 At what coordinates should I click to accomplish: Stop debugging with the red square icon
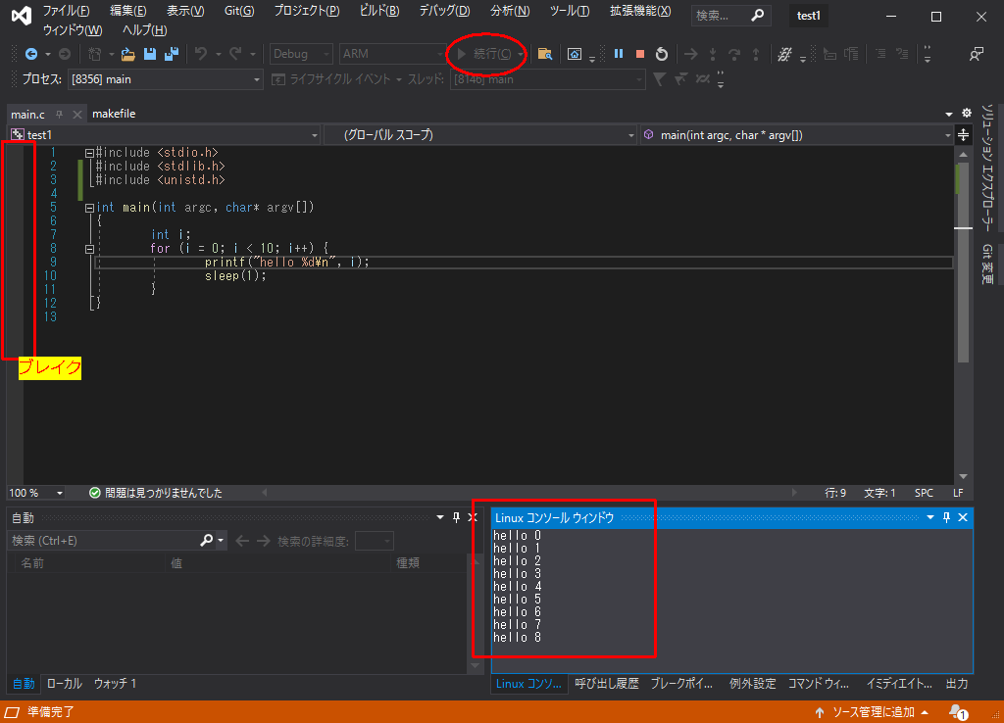[639, 54]
